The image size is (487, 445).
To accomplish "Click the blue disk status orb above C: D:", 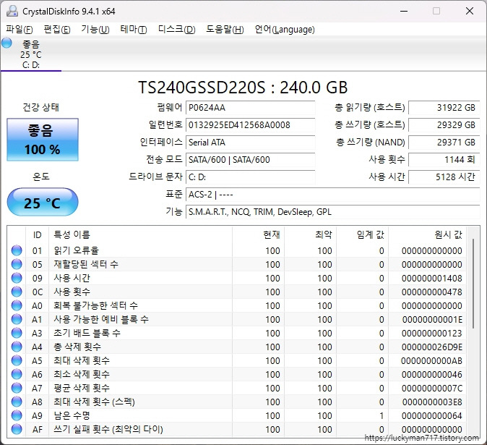I will (7, 43).
